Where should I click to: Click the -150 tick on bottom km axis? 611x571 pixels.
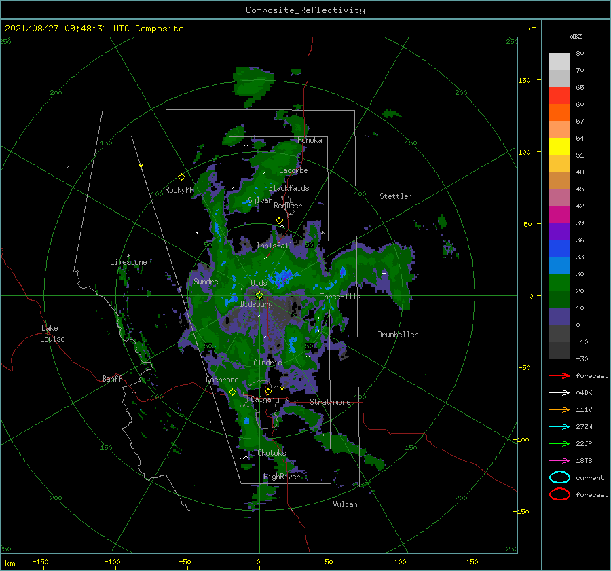[40, 561]
